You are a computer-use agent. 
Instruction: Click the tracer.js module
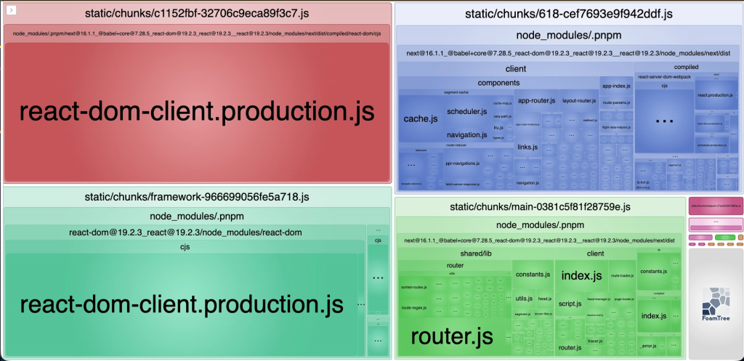[x=594, y=341]
